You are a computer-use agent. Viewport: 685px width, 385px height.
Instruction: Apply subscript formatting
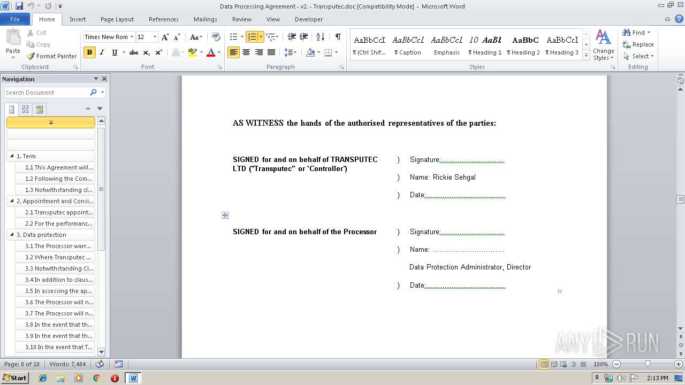click(x=146, y=52)
